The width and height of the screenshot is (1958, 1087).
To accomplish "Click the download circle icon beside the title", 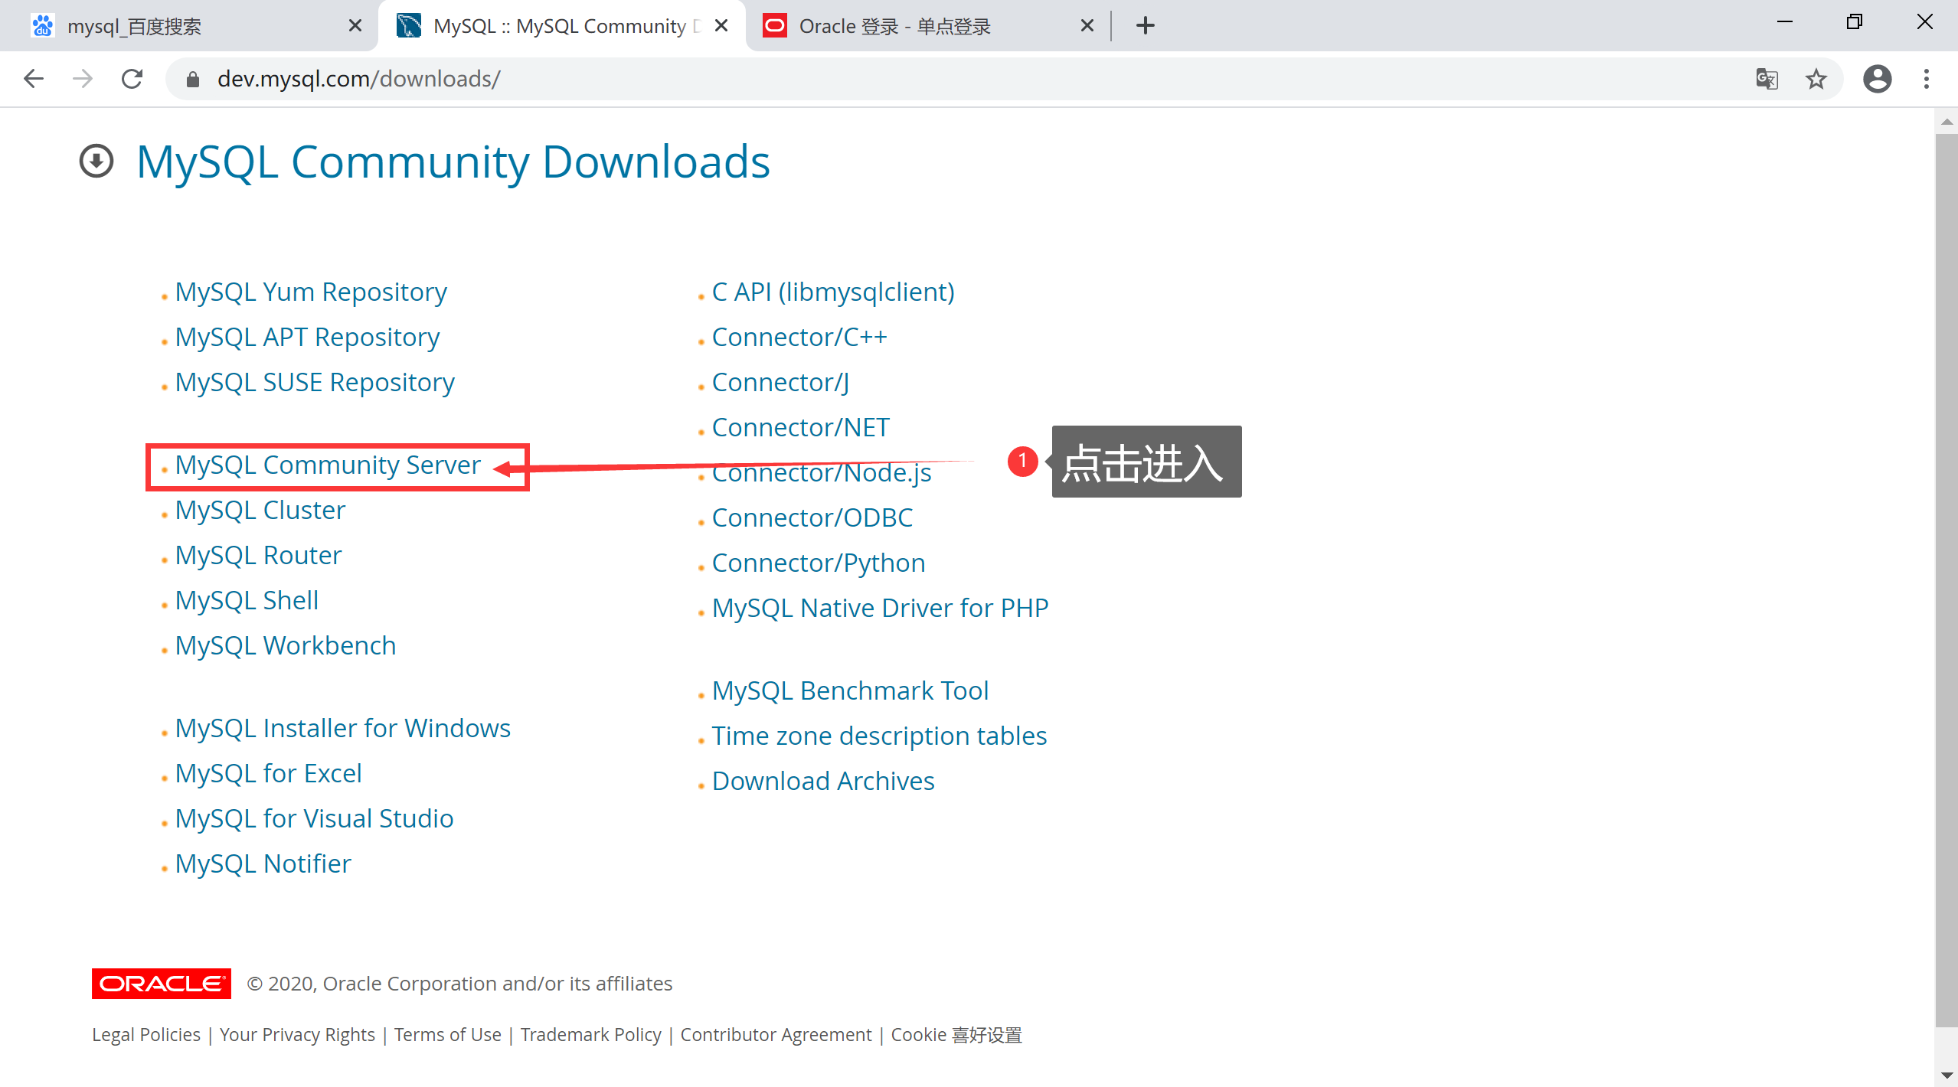I will [x=96, y=162].
